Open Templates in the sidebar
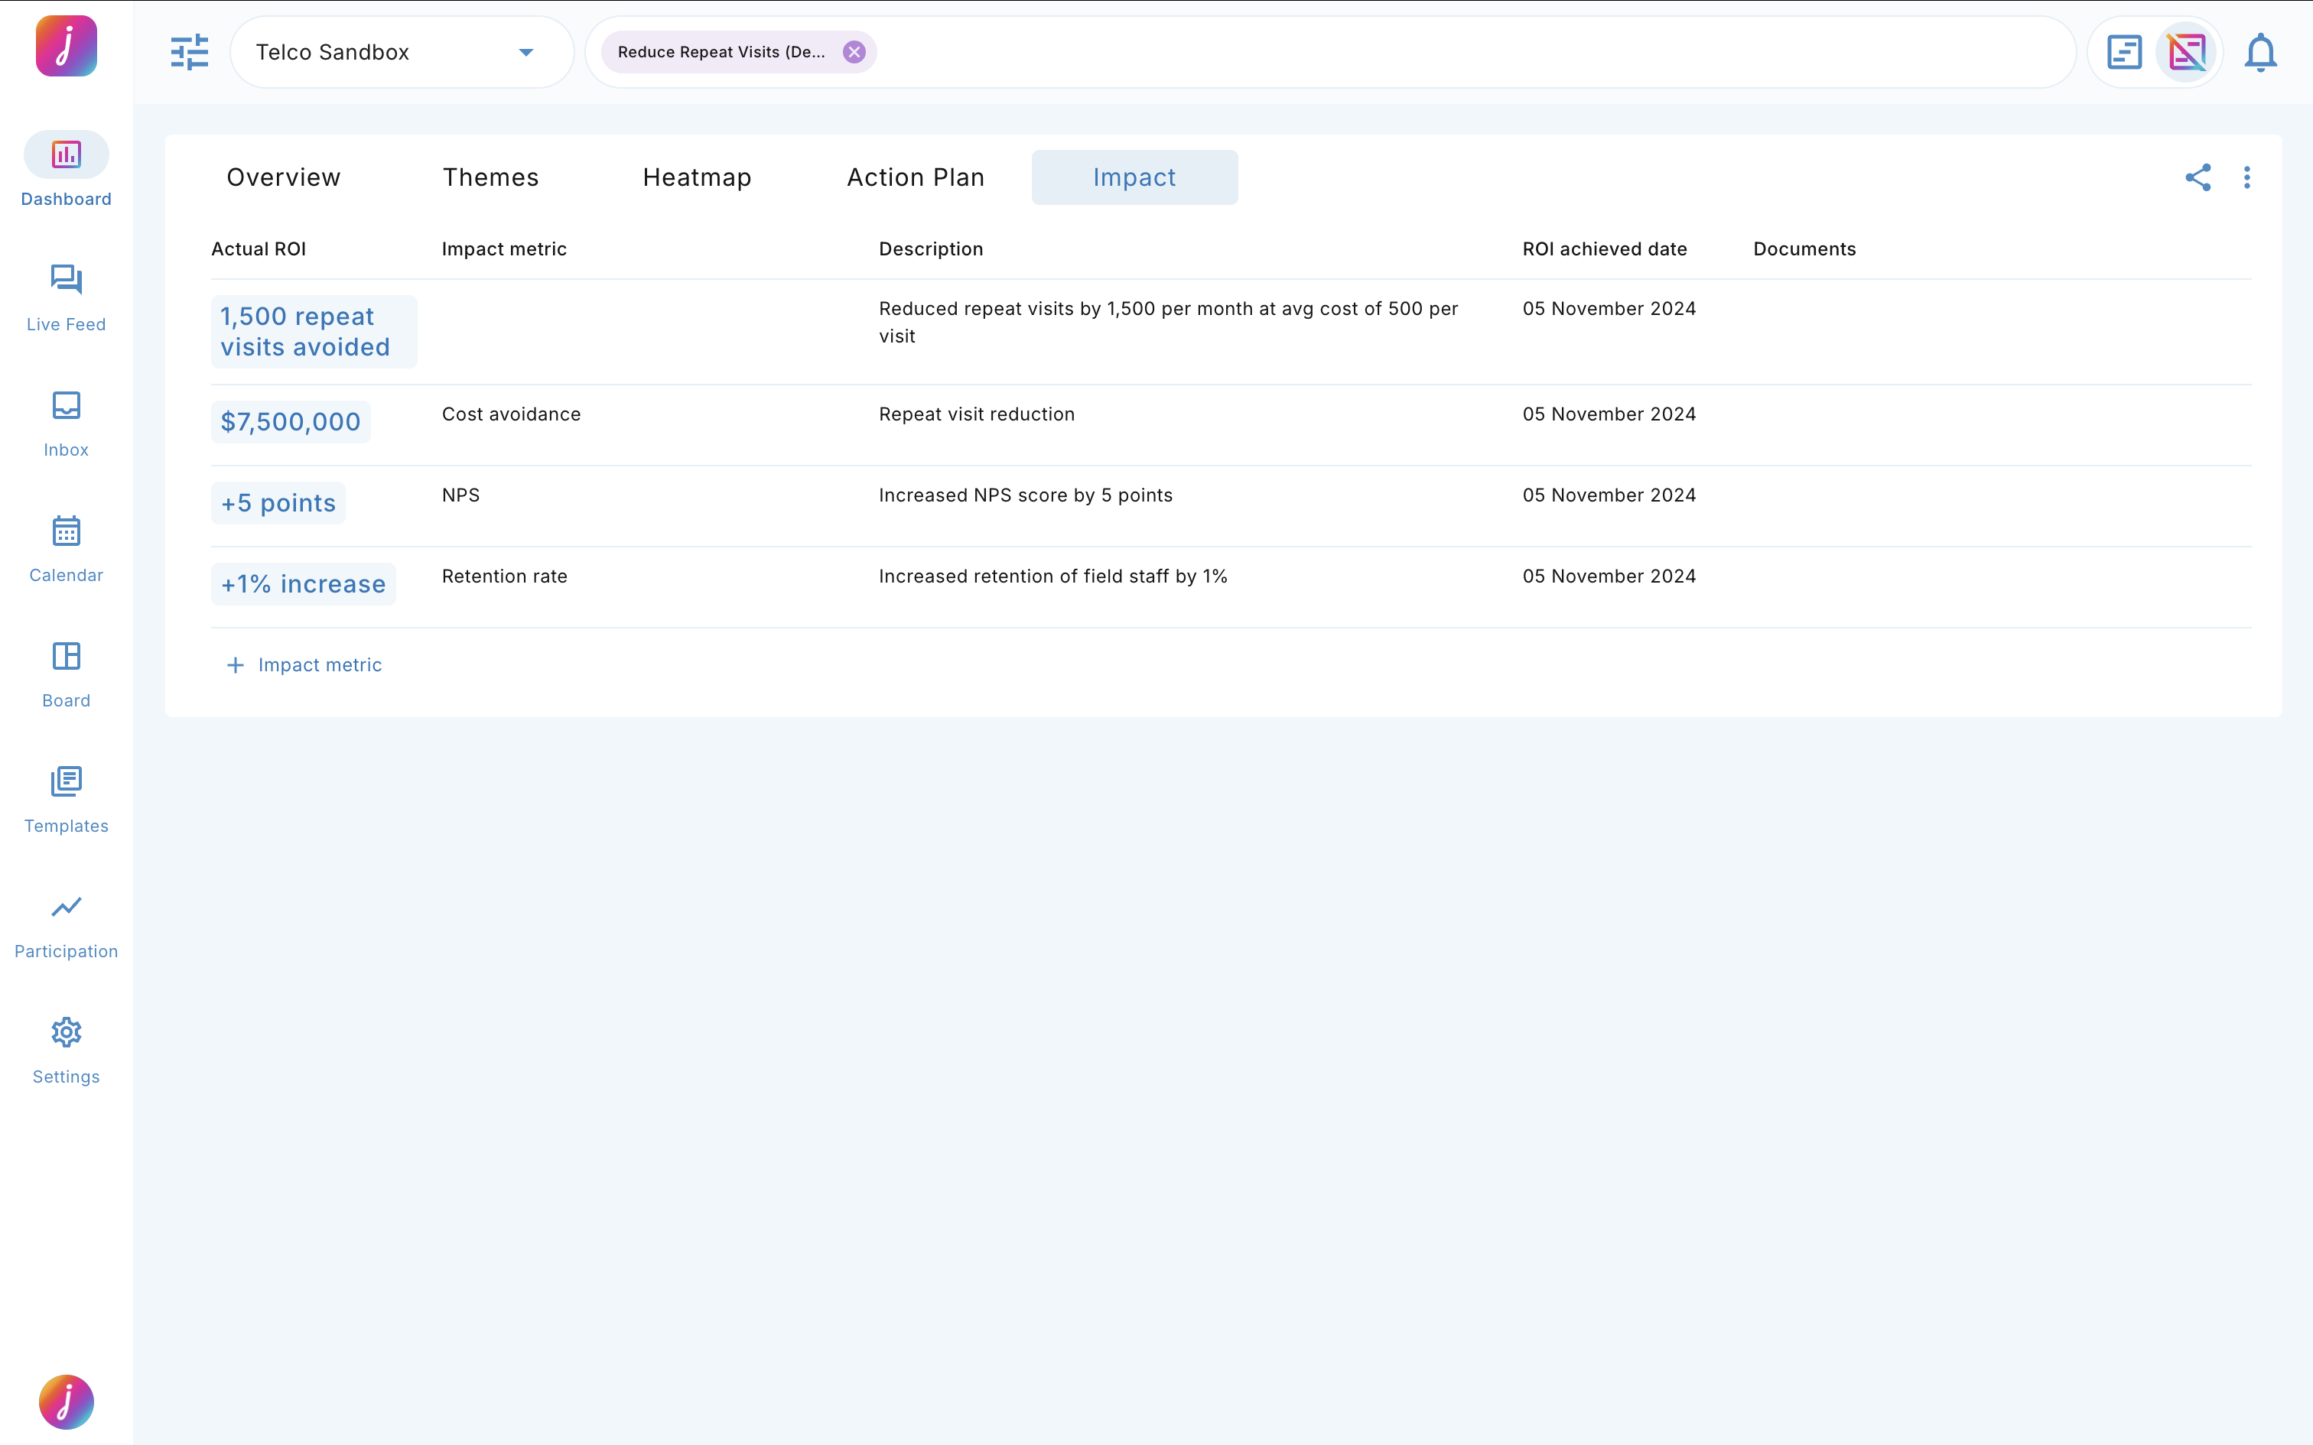This screenshot has height=1445, width=2313. pos(66,799)
